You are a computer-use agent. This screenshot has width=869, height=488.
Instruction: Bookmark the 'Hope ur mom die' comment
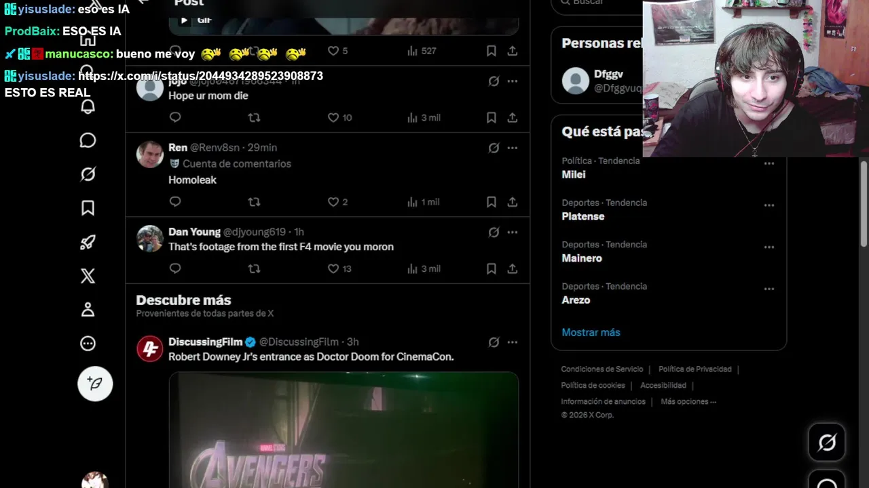492,117
